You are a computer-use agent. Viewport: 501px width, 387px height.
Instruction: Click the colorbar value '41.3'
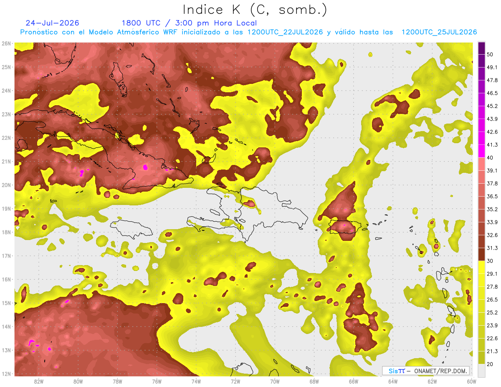pyautogui.click(x=492, y=145)
